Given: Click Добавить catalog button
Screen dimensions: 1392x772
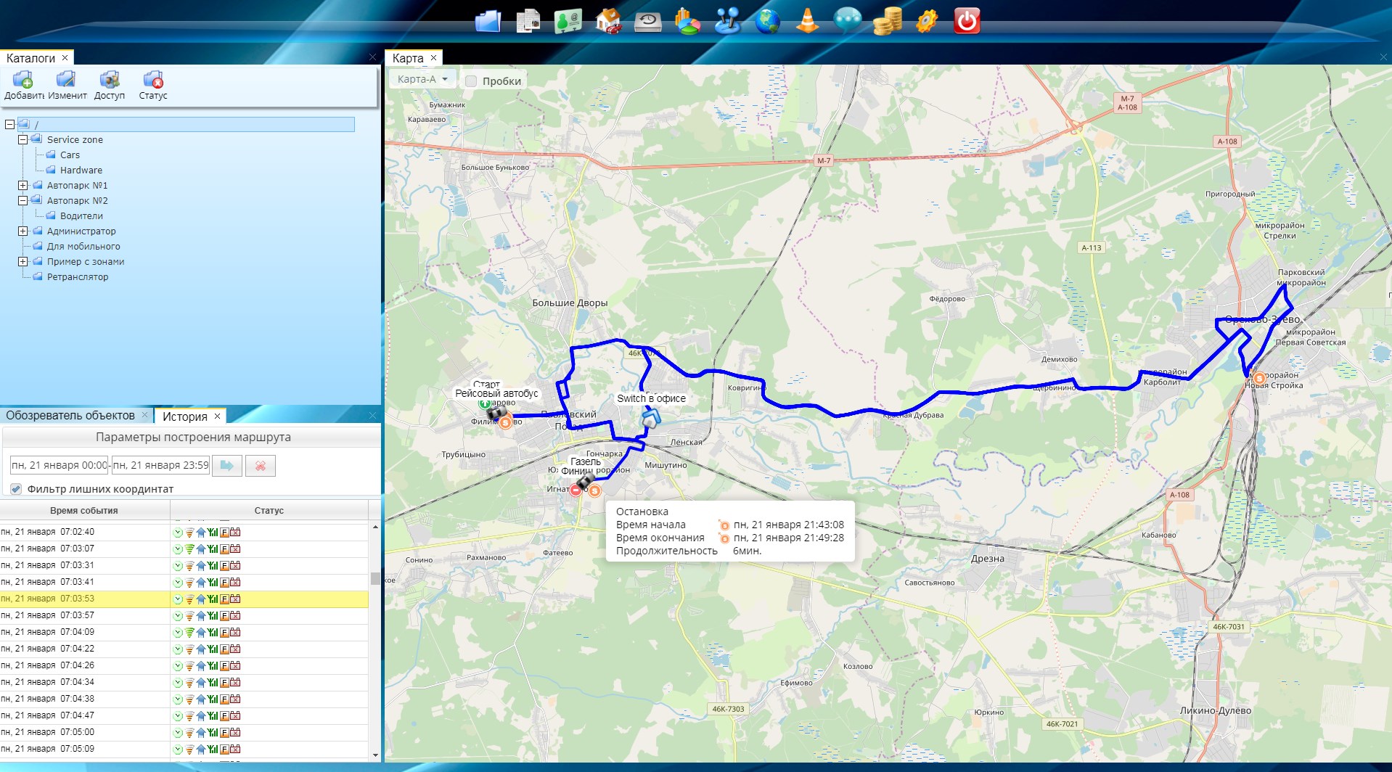Looking at the screenshot, I should pos(23,86).
